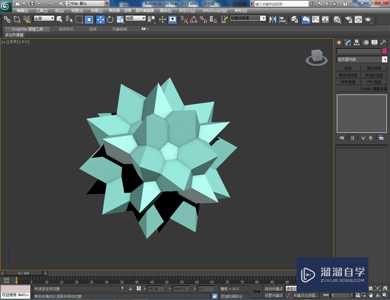This screenshot has width=390, height=300.
Task: Toggle the Selection Lock padlock icon
Action: tap(130, 288)
